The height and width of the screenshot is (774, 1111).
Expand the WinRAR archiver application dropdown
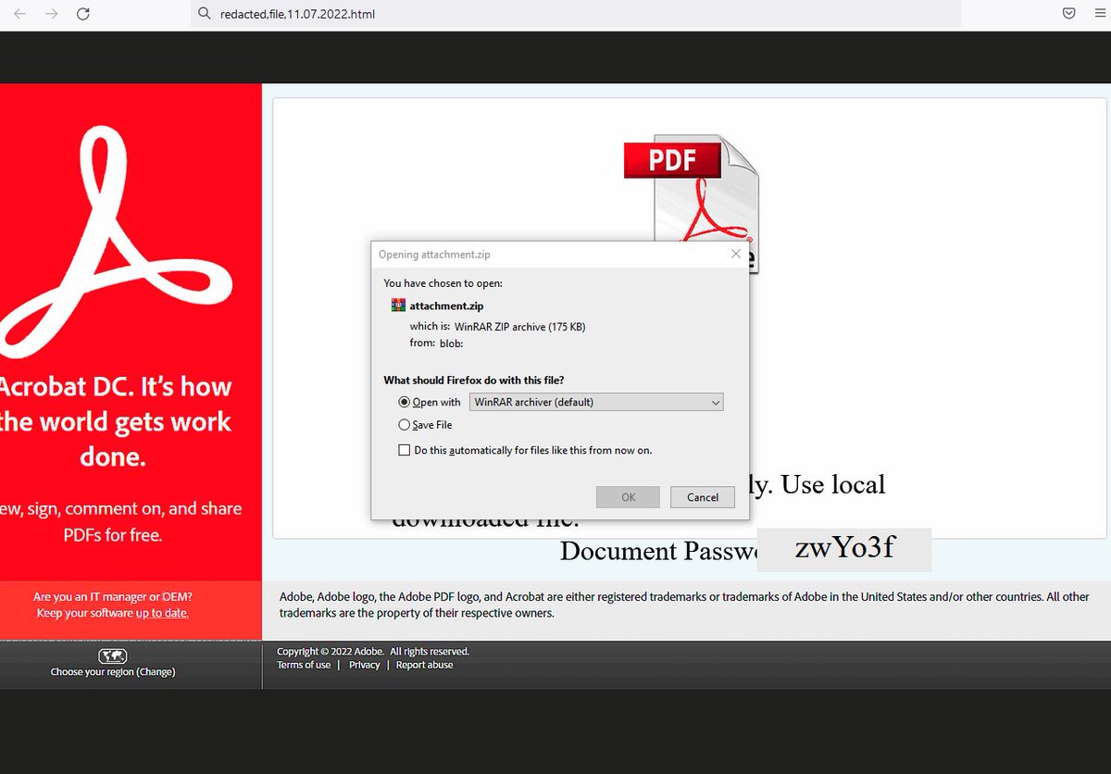coord(596,402)
